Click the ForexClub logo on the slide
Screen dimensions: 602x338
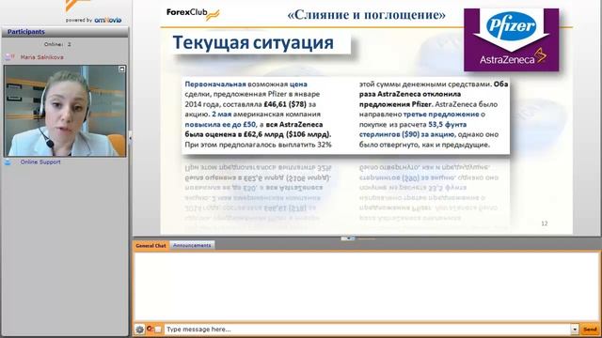(x=193, y=14)
